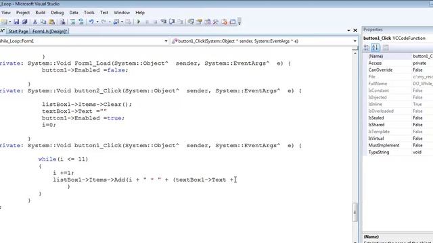Open the class scope combo box While_Loop::Form1
433x243 pixels.
coord(84,41)
